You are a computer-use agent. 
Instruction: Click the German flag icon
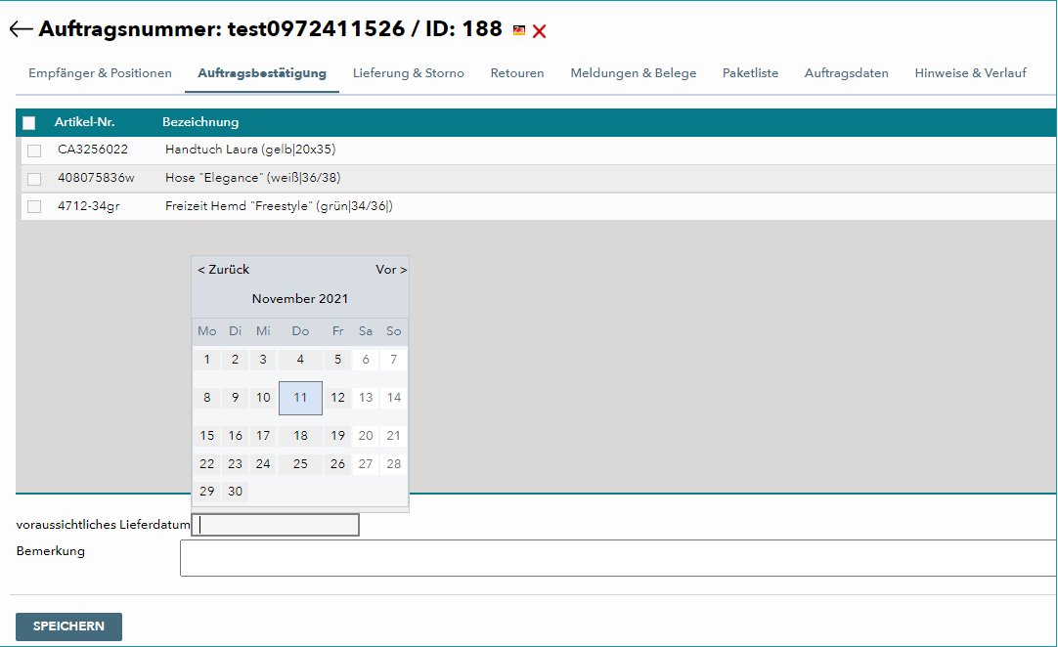[x=519, y=30]
